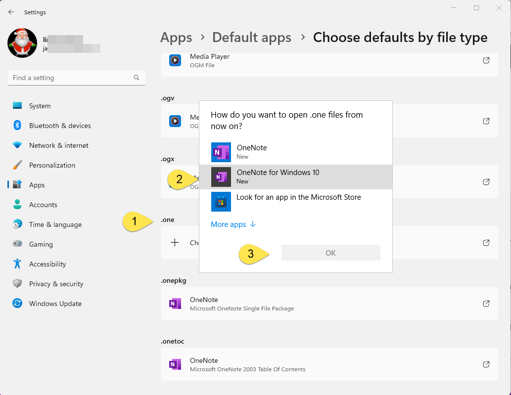Image resolution: width=511 pixels, height=395 pixels.
Task: Go to Default apps breadcrumb
Action: (x=251, y=38)
